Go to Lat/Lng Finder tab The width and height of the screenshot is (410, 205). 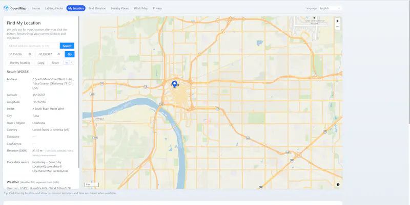(54, 8)
